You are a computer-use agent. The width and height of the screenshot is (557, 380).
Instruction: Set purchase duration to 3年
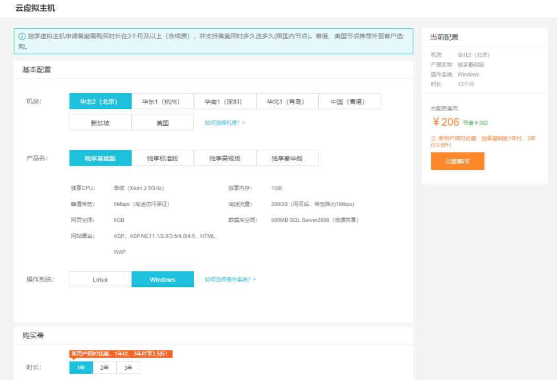tap(128, 368)
